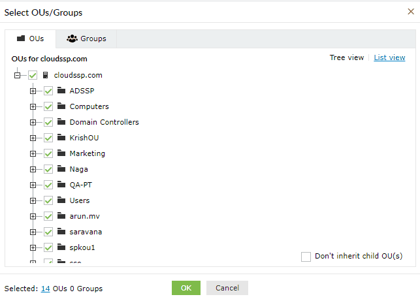The image size is (420, 299).
Task: Switch to List view link
Action: [389, 57]
